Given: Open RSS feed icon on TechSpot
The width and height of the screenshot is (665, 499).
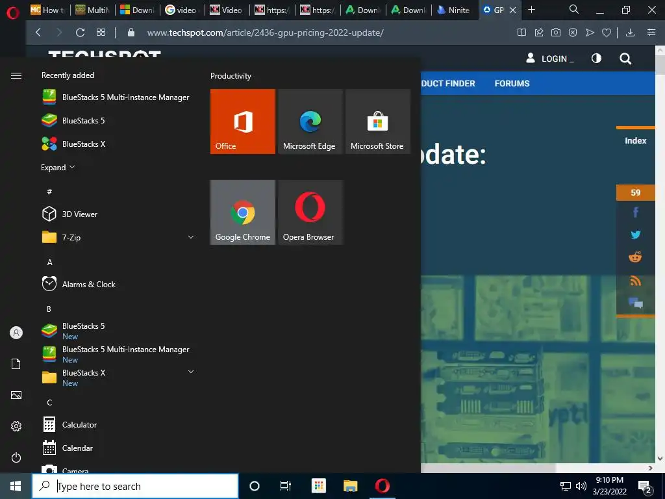Looking at the screenshot, I should click(x=635, y=281).
